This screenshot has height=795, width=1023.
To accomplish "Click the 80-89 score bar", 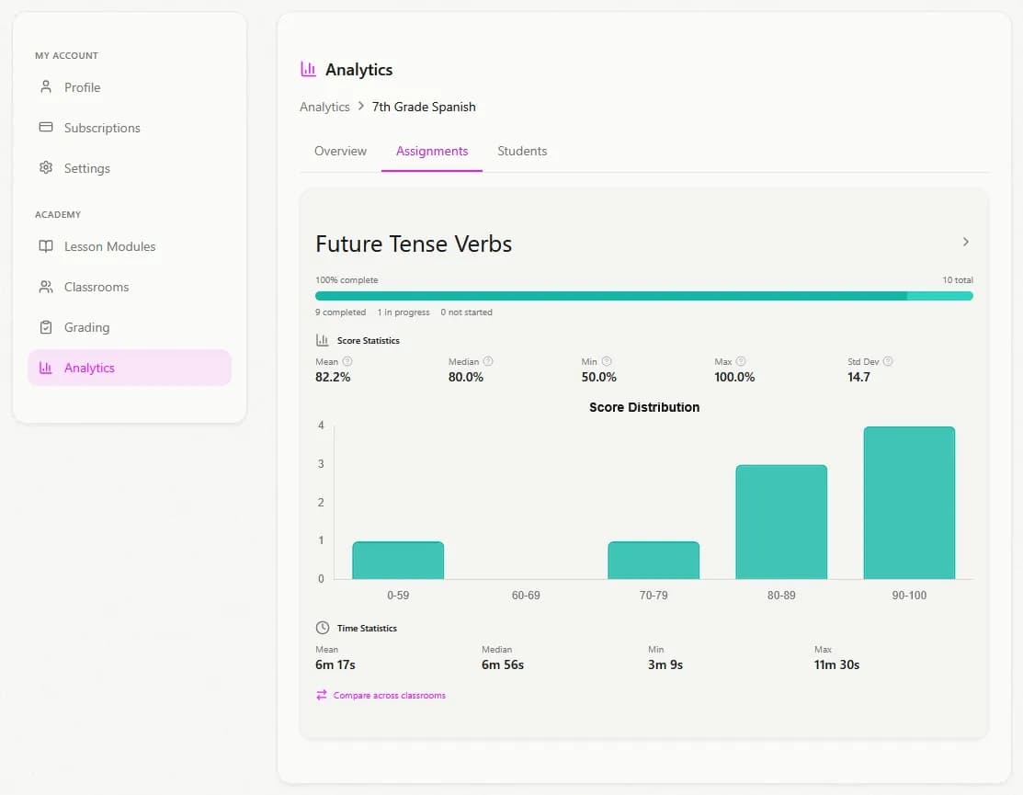I will tap(781, 522).
